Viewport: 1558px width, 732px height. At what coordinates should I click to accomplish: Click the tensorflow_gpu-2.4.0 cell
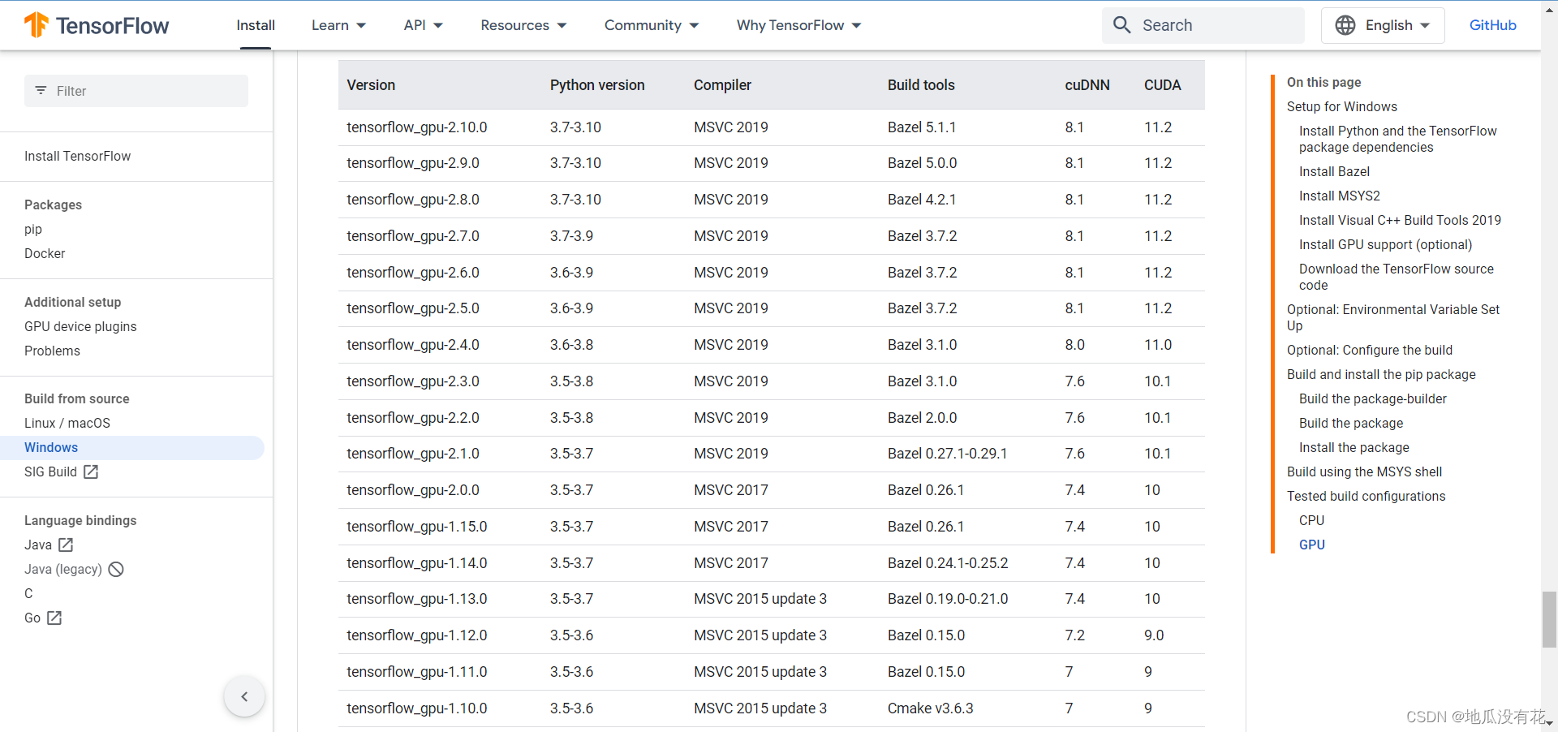413,345
